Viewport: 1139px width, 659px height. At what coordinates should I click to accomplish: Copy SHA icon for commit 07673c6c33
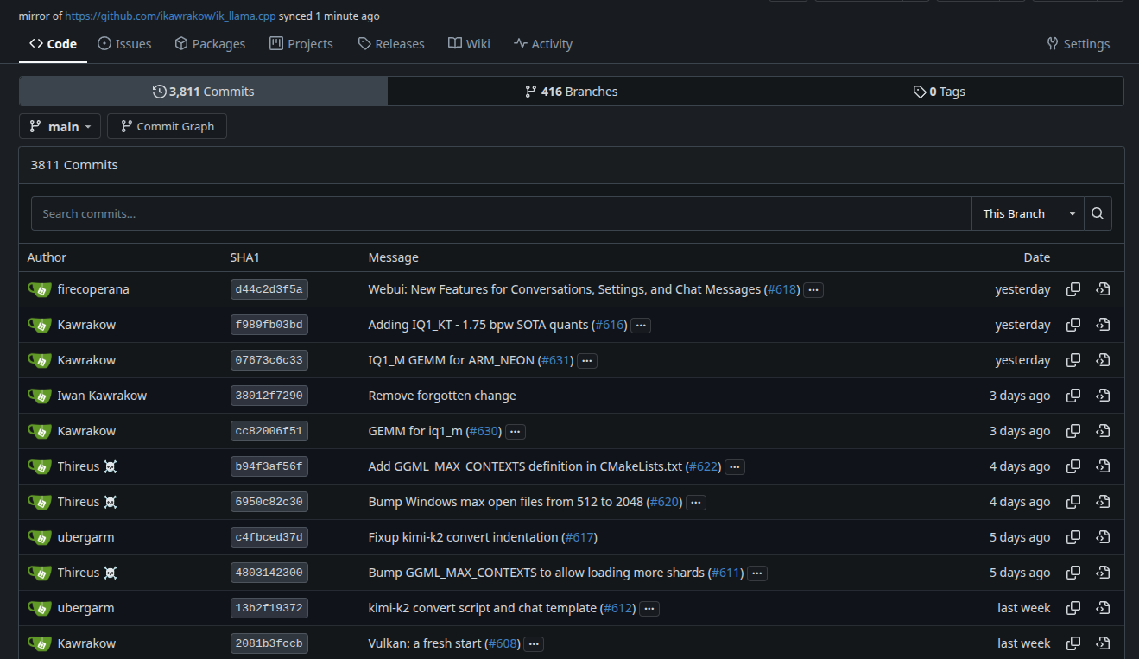tap(1073, 360)
